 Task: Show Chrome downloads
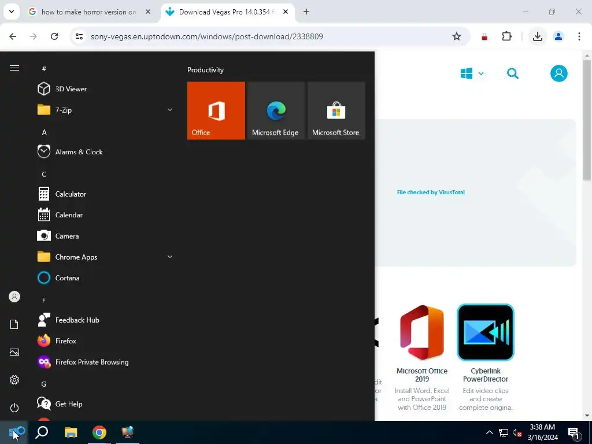pos(538,36)
